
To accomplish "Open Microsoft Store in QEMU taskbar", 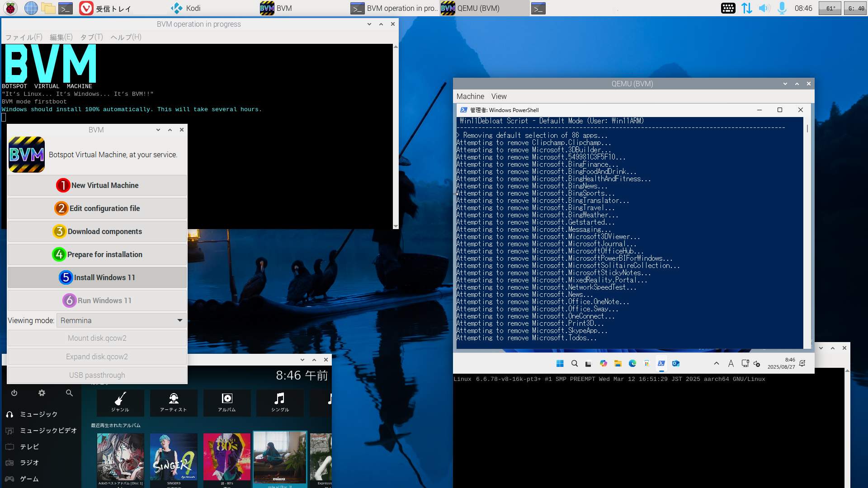I will pyautogui.click(x=647, y=364).
